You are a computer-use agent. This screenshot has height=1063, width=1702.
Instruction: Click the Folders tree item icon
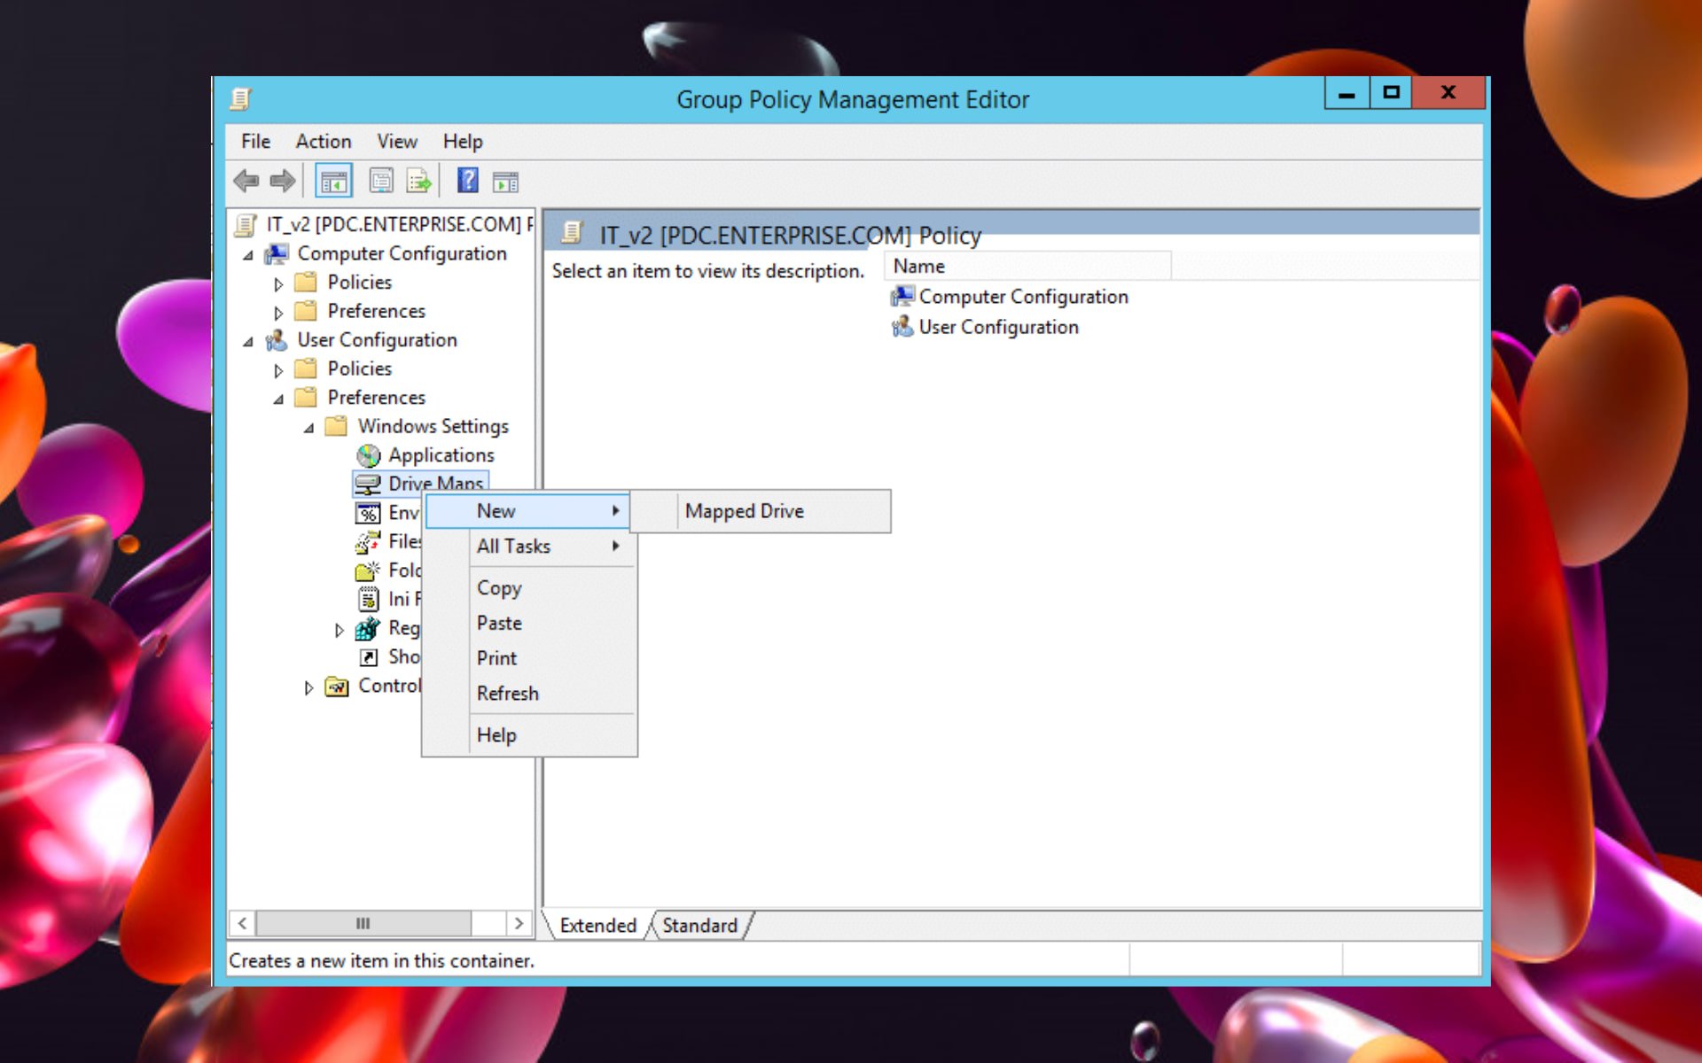pos(368,570)
